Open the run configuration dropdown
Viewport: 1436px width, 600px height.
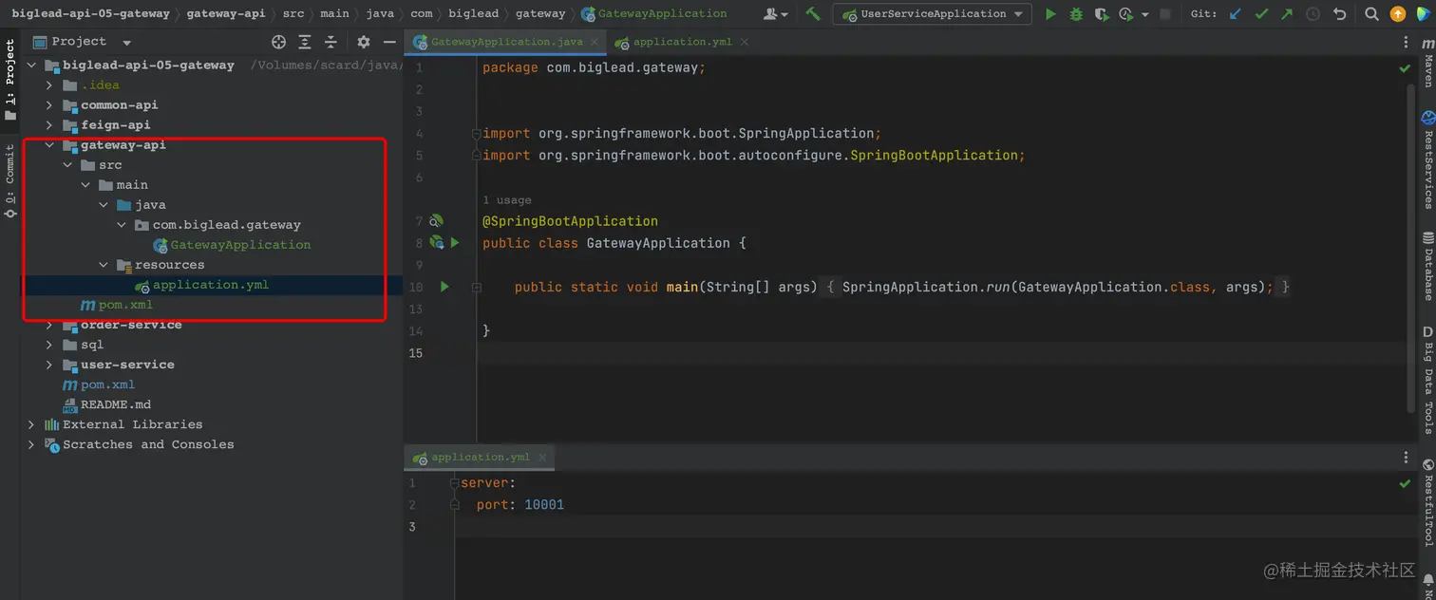[933, 14]
